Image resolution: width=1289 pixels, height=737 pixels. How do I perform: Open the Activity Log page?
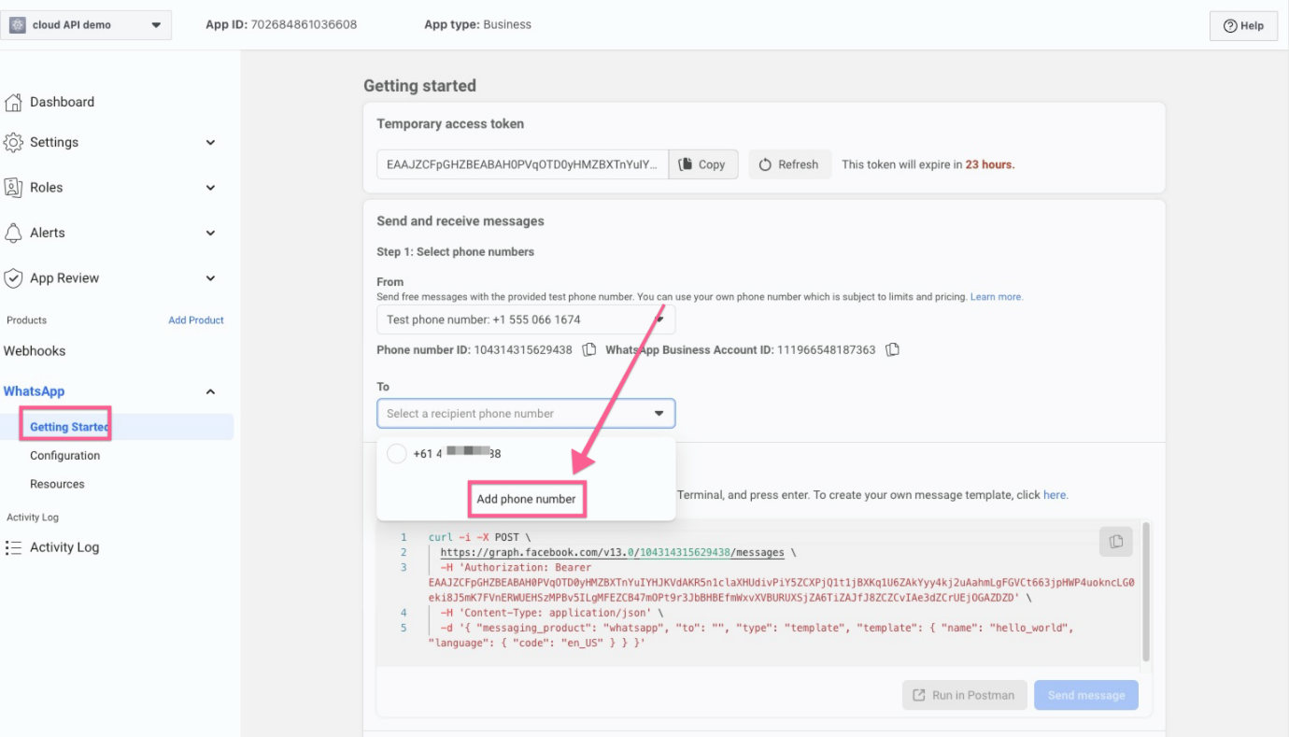[64, 547]
